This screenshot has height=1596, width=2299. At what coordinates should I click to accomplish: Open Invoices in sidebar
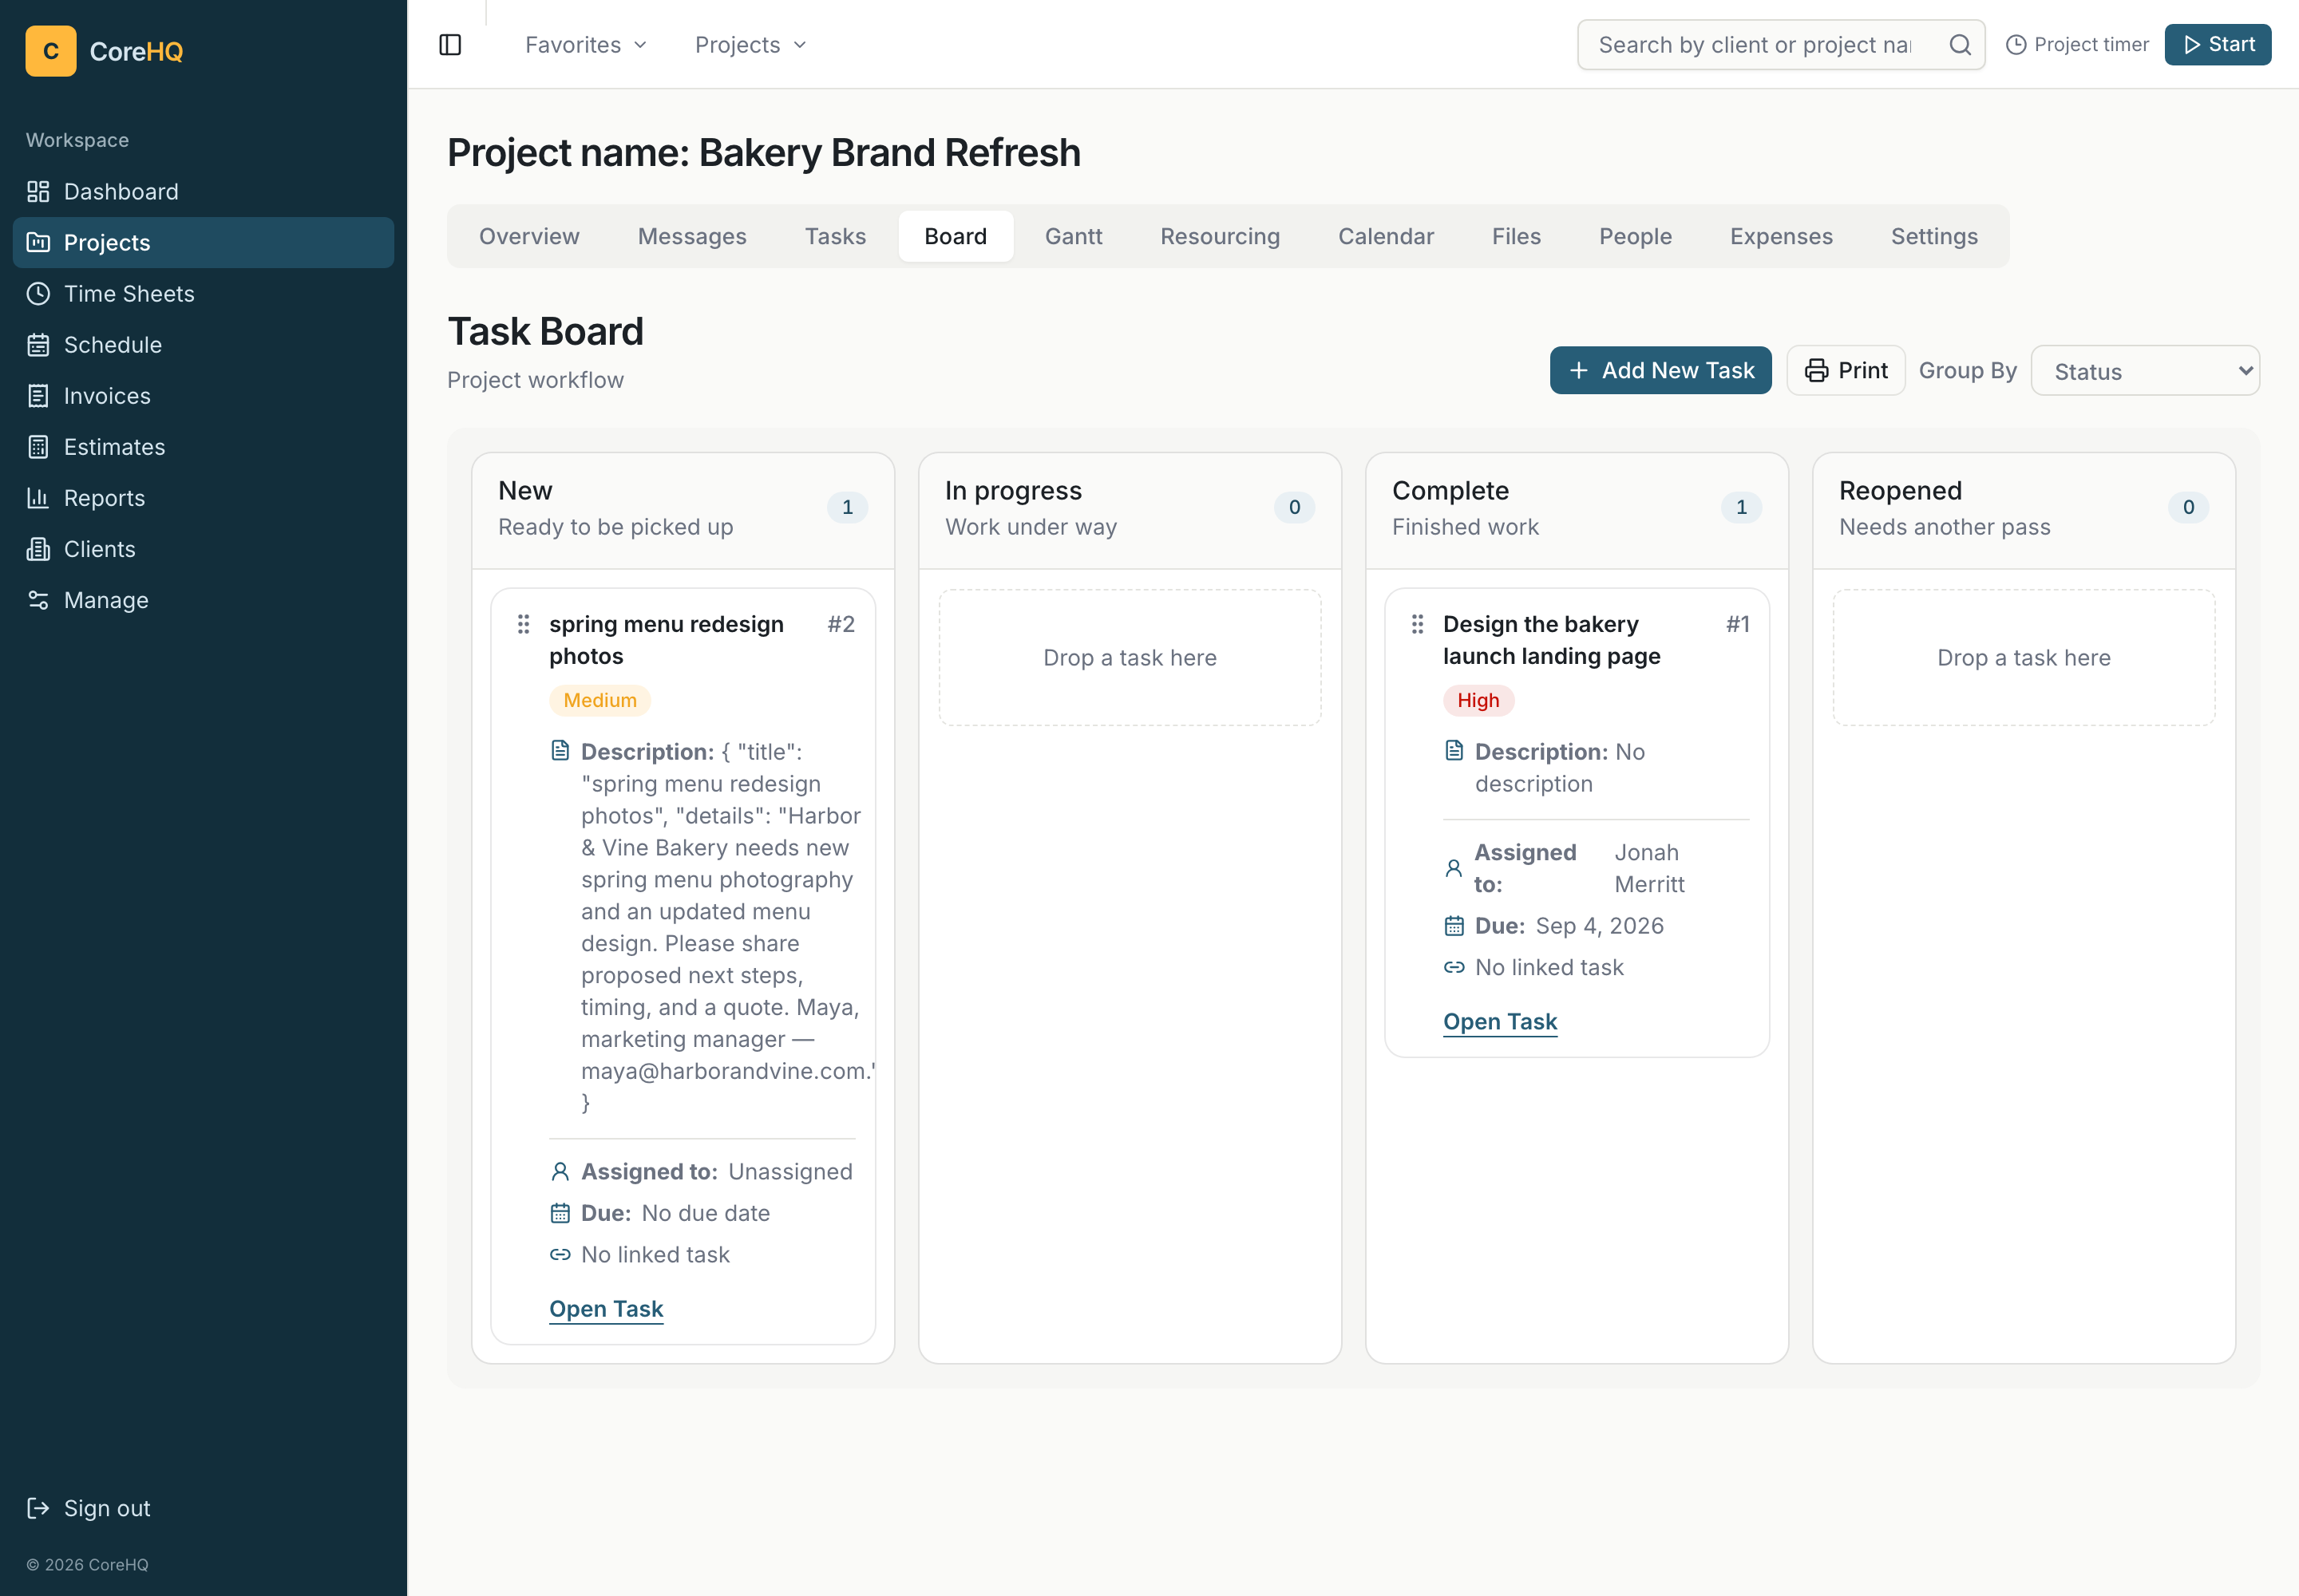point(203,395)
